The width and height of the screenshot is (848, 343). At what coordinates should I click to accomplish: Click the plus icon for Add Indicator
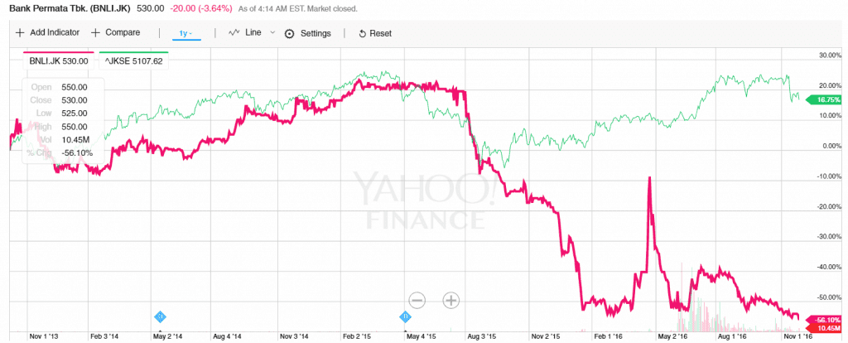20,33
